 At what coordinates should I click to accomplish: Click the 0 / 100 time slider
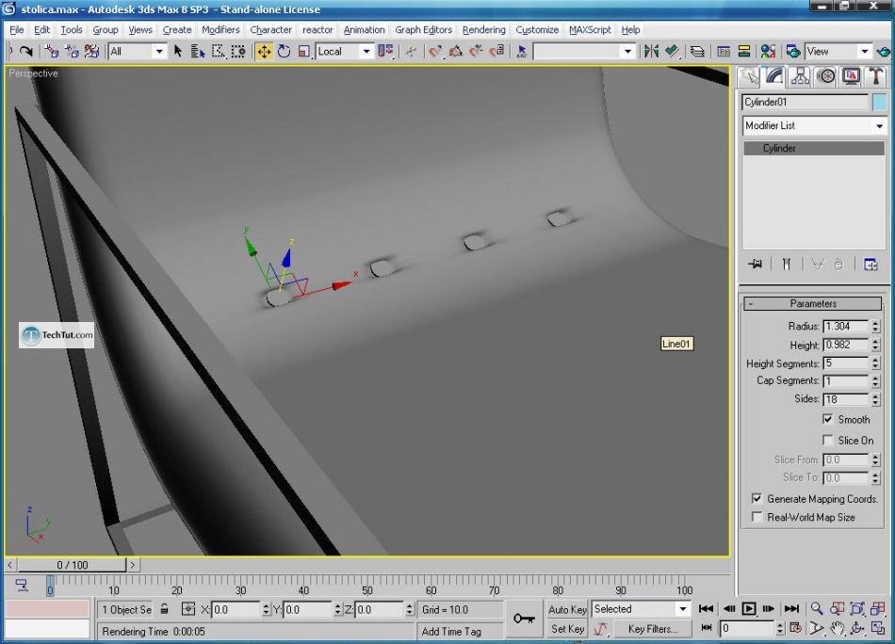(72, 565)
